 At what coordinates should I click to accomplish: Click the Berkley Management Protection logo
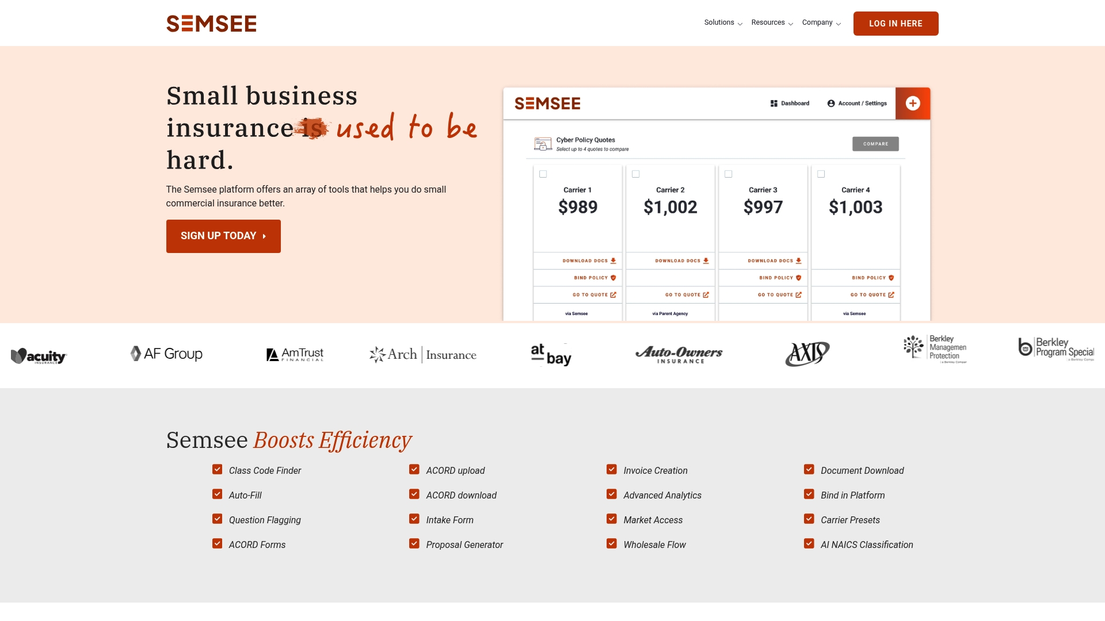tap(935, 350)
